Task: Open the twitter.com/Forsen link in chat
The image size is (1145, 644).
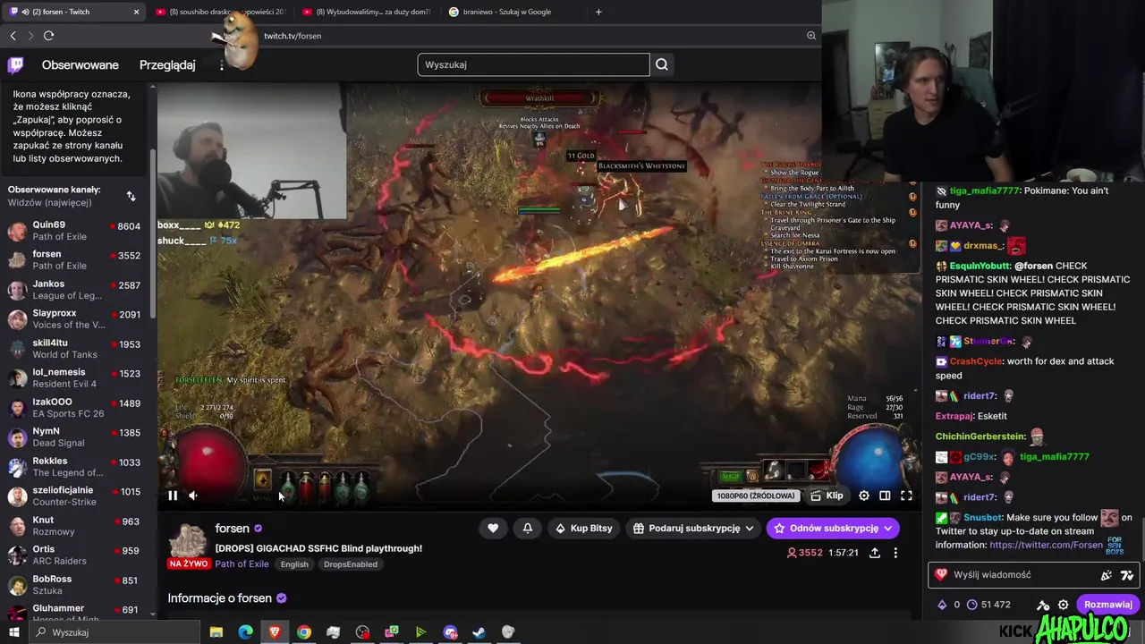Action: 1046,545
